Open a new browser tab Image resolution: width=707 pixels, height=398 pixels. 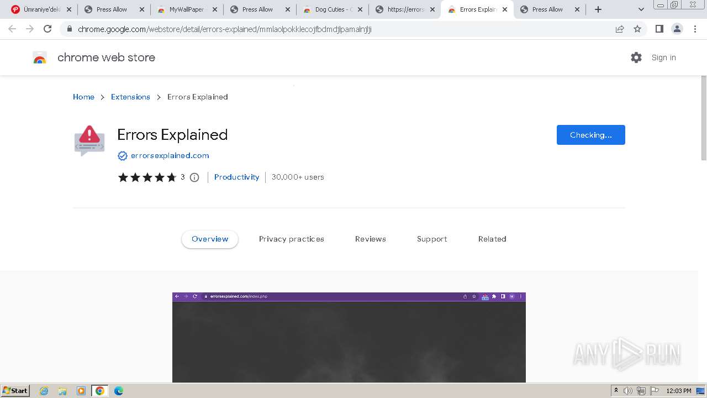click(598, 9)
